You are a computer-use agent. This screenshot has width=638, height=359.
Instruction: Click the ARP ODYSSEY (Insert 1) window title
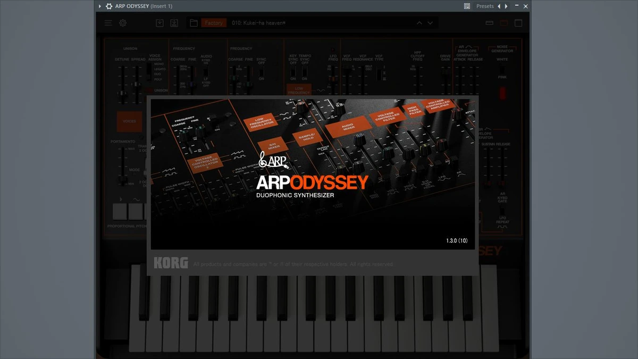point(144,6)
